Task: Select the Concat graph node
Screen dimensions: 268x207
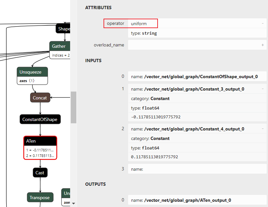Action: click(x=40, y=97)
